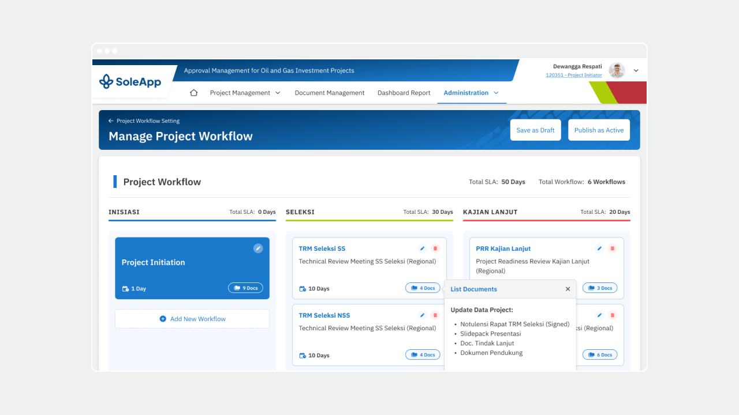
Task: Delete the PRR Kajian Lanjut workflow
Action: click(612, 248)
